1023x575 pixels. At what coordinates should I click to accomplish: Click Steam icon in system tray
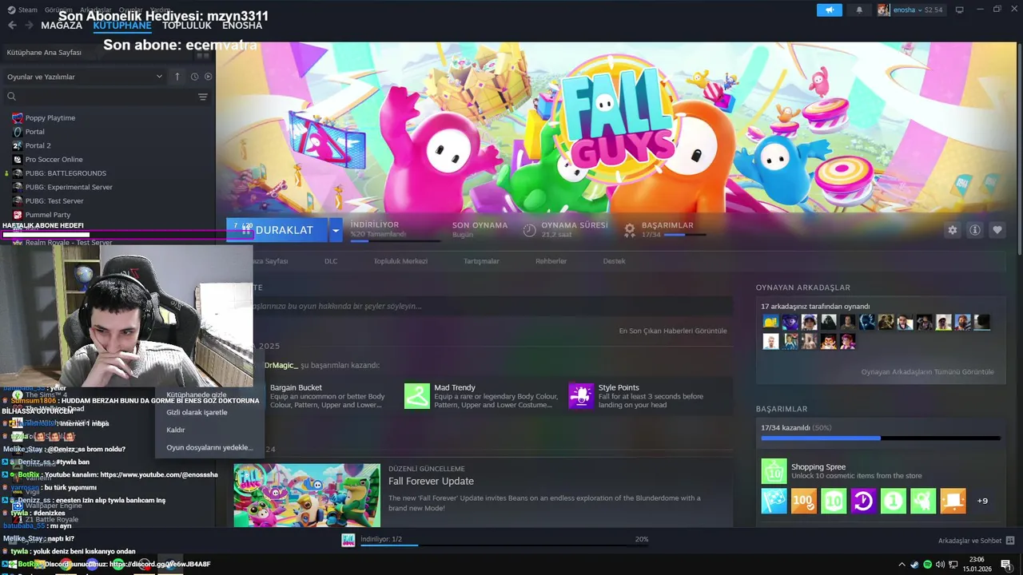(x=914, y=565)
